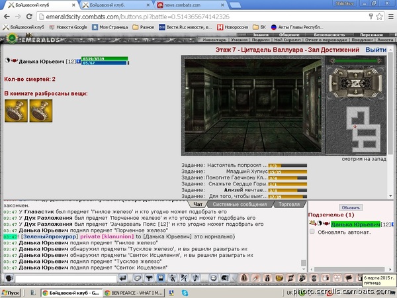
Task: Open the Безопасность menu
Action: click(x=330, y=34)
